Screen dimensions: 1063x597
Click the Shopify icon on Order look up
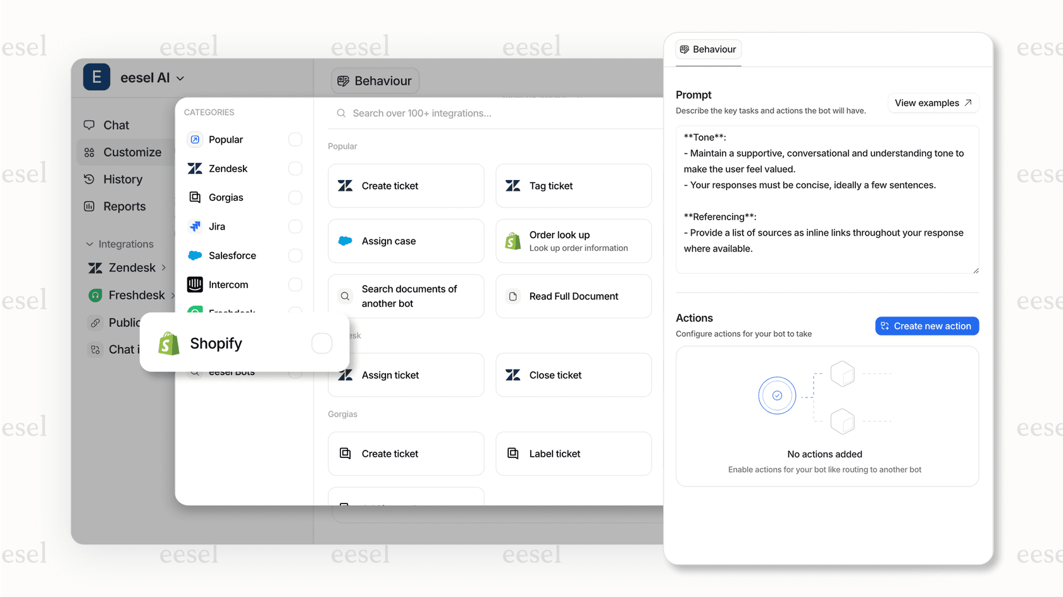(512, 241)
